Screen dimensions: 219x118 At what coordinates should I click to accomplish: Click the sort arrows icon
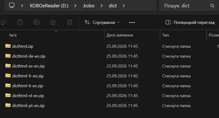click(87, 22)
